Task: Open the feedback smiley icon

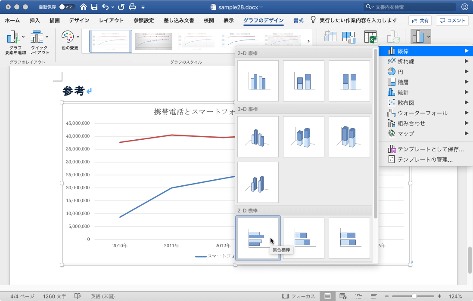Action: coord(465,7)
